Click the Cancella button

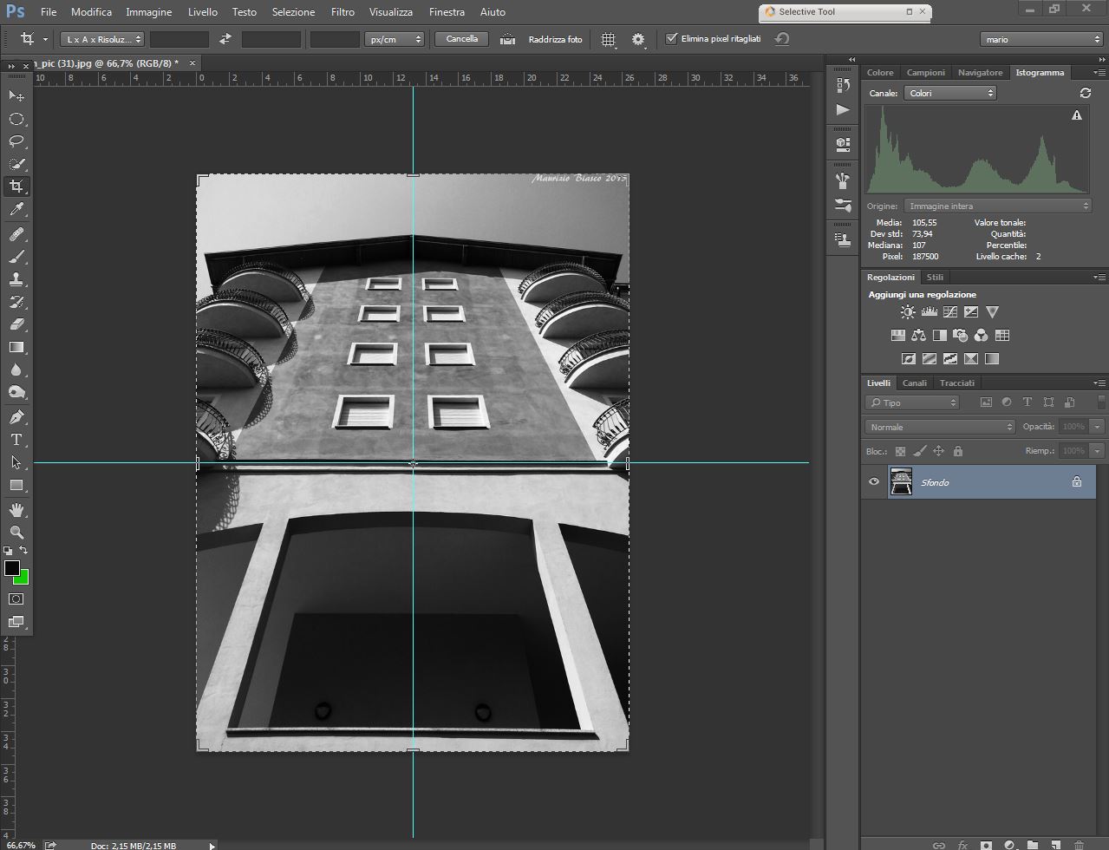point(461,39)
